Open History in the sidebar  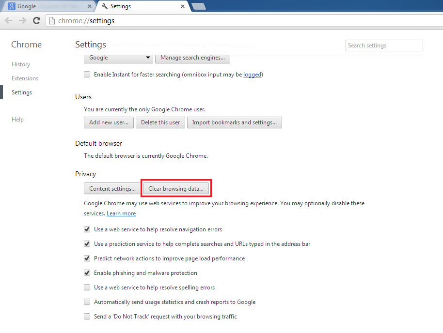(x=21, y=64)
